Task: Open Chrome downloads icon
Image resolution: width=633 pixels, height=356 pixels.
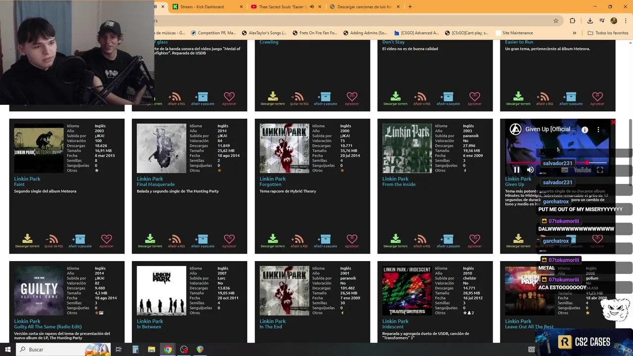Action: 590,21
